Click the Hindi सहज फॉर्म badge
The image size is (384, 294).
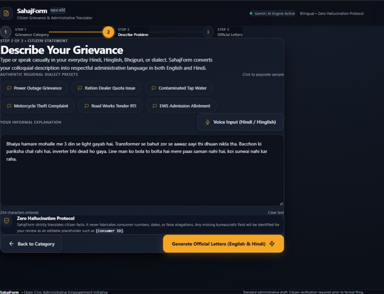pos(58,11)
